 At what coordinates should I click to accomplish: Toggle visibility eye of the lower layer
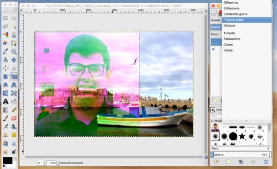point(213,50)
